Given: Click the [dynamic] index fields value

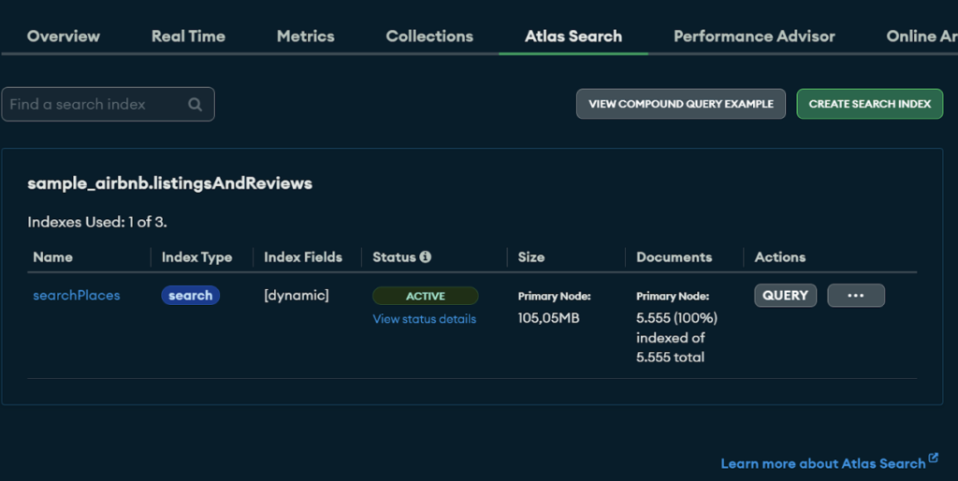Looking at the screenshot, I should [297, 295].
